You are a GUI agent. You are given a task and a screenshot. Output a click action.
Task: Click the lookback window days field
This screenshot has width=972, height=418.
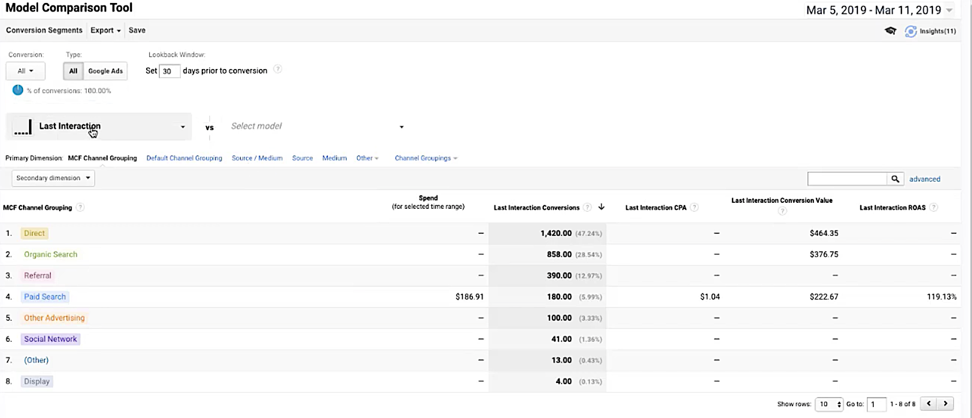pyautogui.click(x=169, y=71)
